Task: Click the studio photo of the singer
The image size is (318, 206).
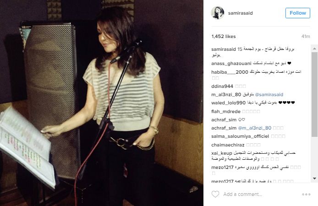Action: [102, 103]
